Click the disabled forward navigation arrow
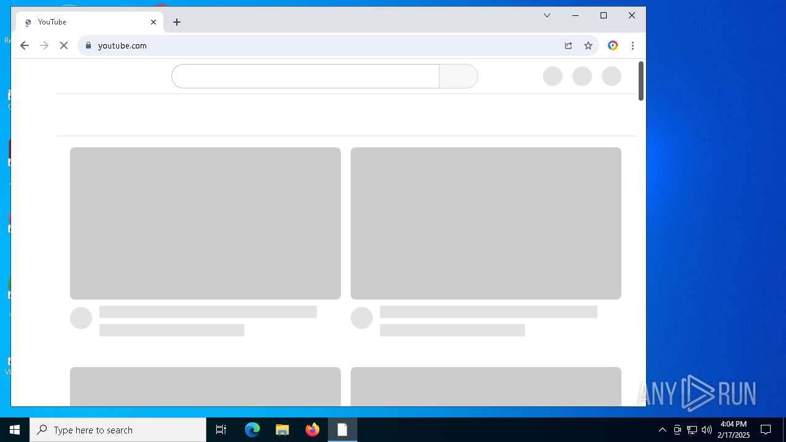786x442 pixels. click(44, 45)
